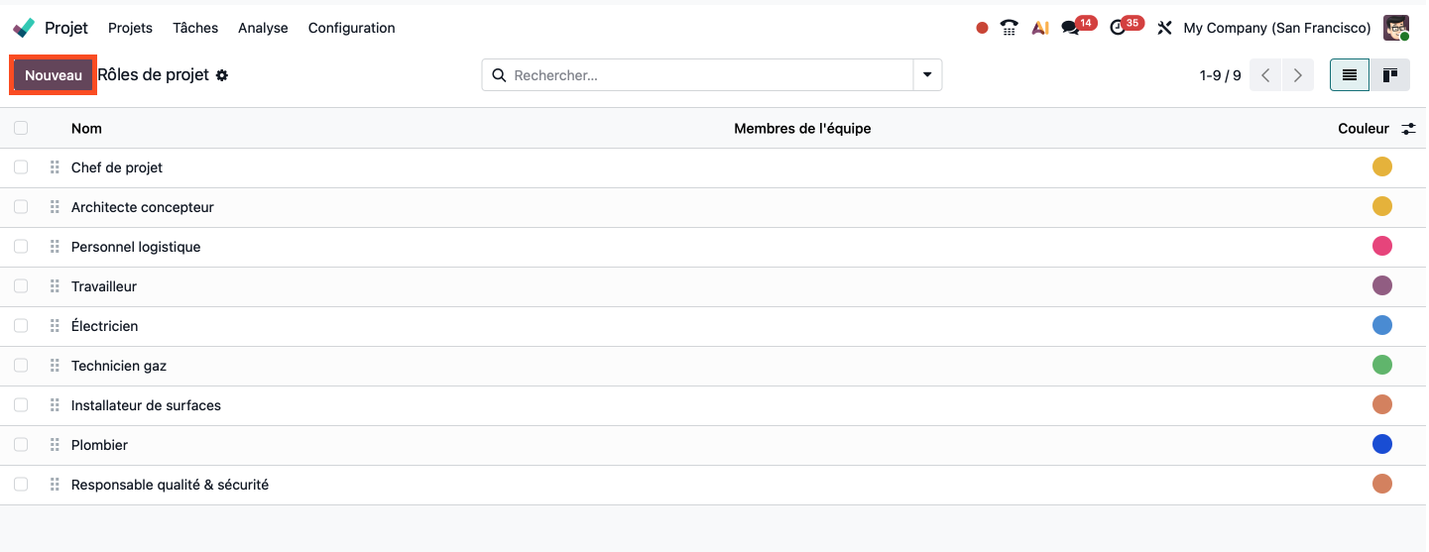Switch to Kanban view

[1390, 75]
